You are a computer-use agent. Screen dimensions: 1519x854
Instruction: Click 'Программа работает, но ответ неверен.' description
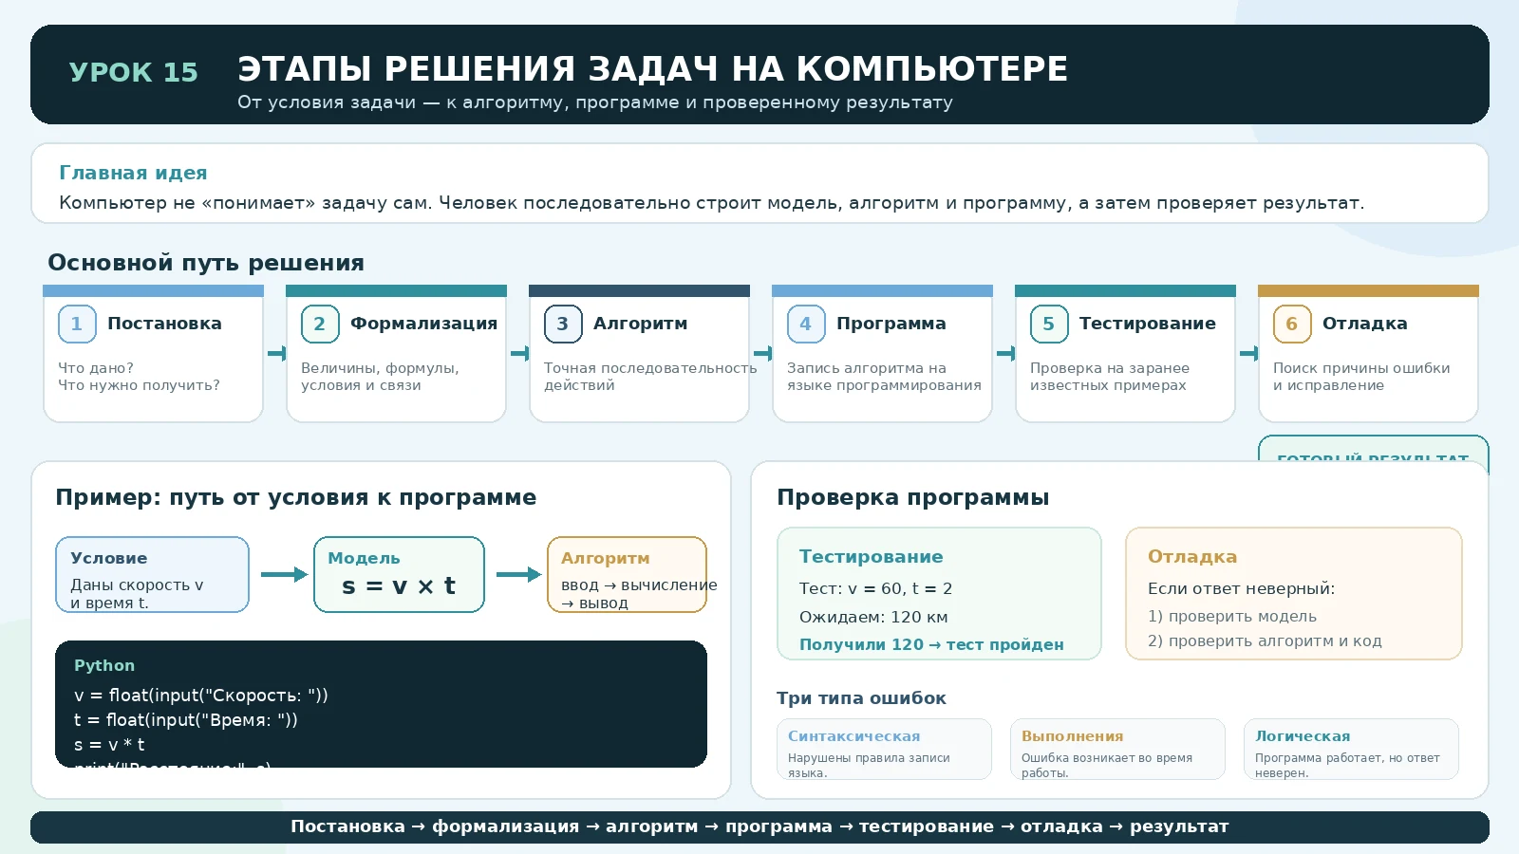pos(1347,766)
